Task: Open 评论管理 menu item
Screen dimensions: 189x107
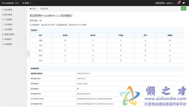Action: click(x=13, y=24)
